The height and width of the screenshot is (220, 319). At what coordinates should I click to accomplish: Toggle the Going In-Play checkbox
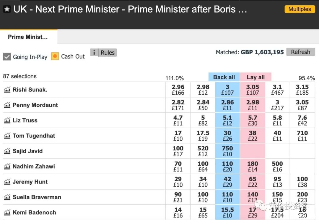7,57
